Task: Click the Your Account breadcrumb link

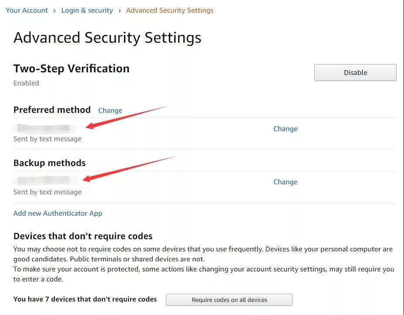Action: pyautogui.click(x=27, y=10)
